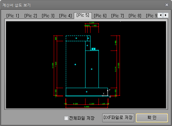Open the [Pic 3] tab

tap(48, 16)
